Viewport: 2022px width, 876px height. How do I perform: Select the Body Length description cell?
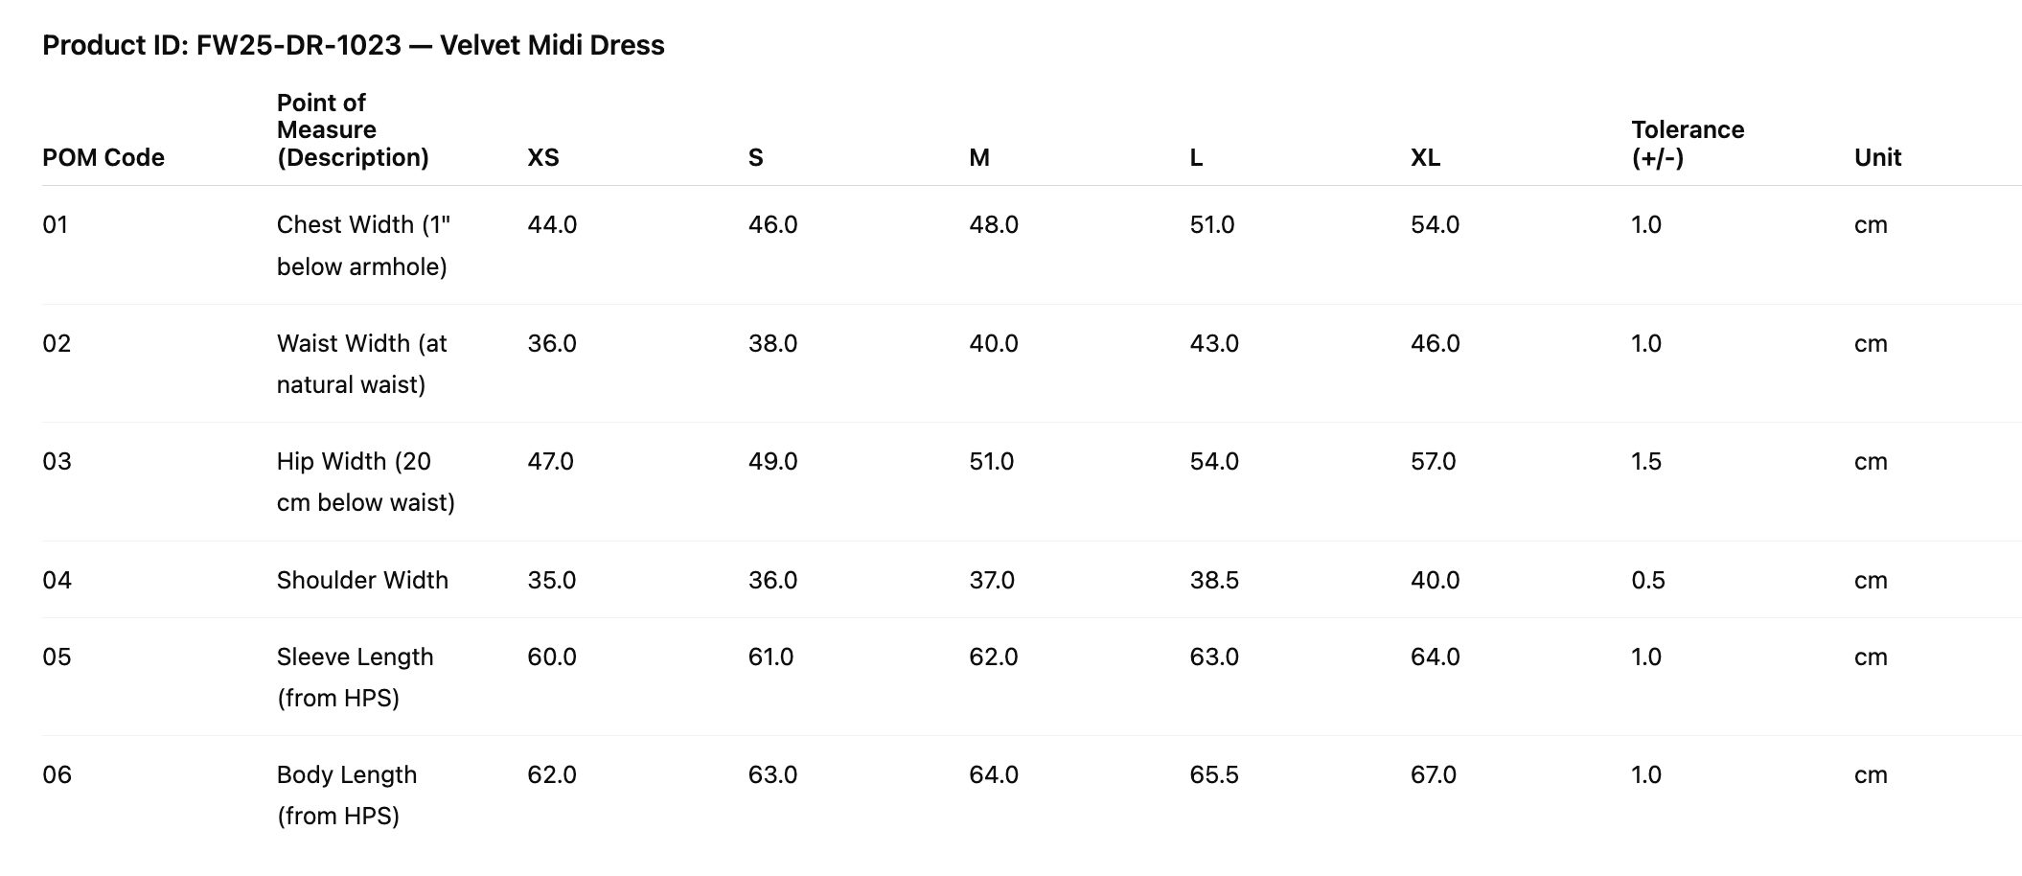[347, 795]
